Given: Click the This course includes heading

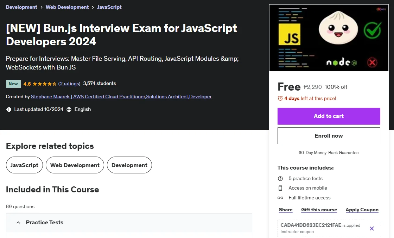Looking at the screenshot, I should [306, 167].
